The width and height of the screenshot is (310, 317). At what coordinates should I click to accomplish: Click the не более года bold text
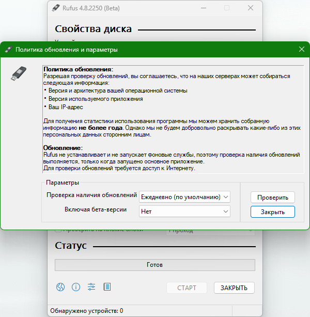click(100, 128)
